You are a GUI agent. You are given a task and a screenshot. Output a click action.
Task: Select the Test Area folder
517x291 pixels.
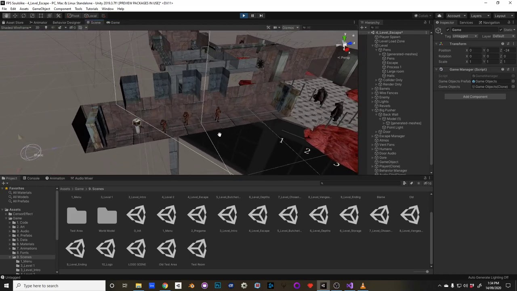pyautogui.click(x=76, y=218)
